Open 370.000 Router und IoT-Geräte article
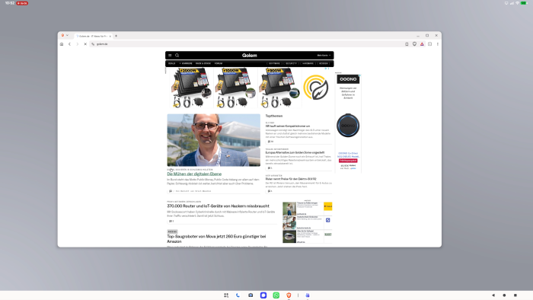Image resolution: width=533 pixels, height=300 pixels. [x=218, y=206]
